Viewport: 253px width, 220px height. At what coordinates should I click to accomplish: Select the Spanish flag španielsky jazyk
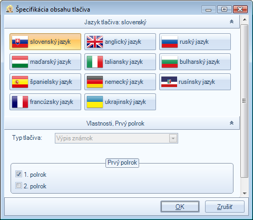(x=45, y=82)
